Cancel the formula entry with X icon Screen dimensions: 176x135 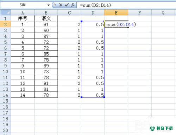61,5
